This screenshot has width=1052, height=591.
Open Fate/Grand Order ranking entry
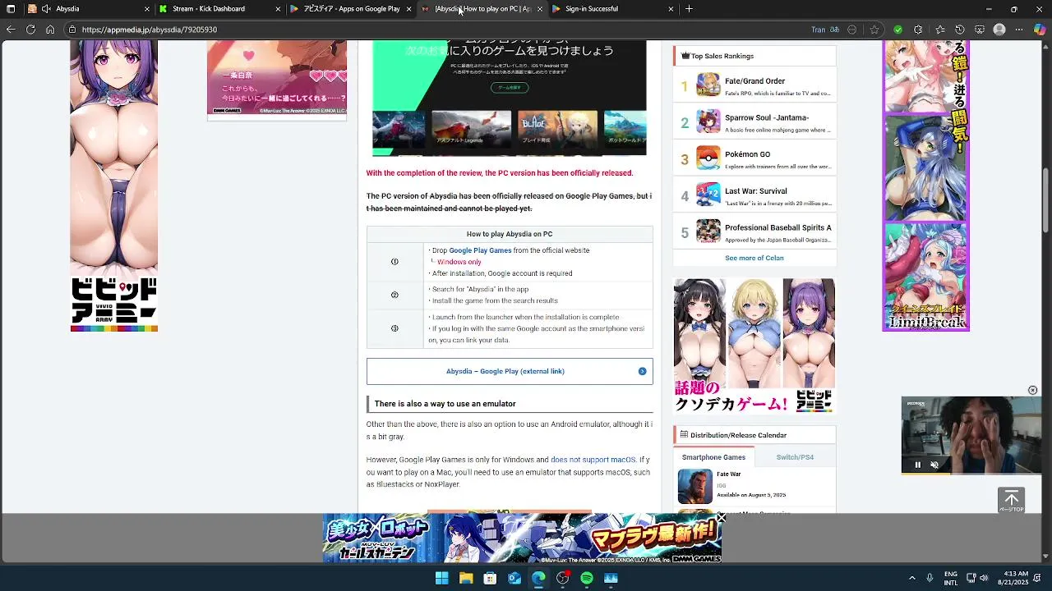coord(754,85)
